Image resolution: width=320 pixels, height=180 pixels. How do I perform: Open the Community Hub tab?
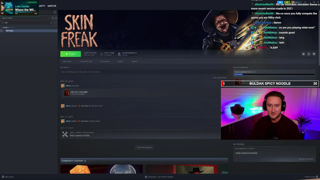86,61
